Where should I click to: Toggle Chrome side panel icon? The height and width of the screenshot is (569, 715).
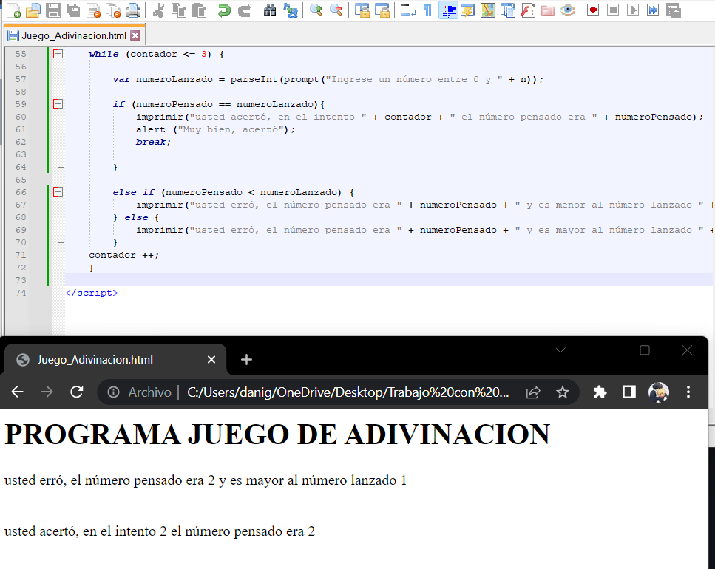tap(629, 392)
